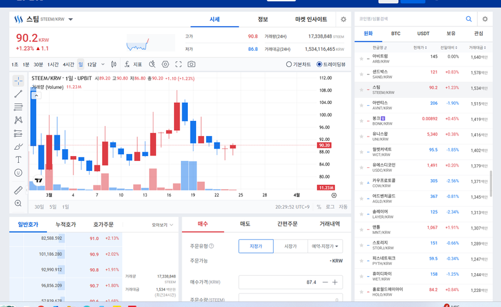Select the ruler measure tool
This screenshot has width=501, height=307.
pos(18,189)
